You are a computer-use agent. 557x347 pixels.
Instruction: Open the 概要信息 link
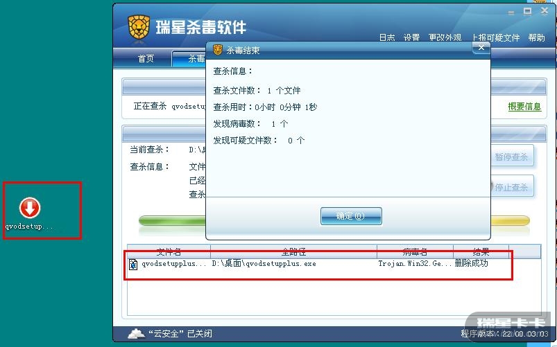pyautogui.click(x=524, y=107)
